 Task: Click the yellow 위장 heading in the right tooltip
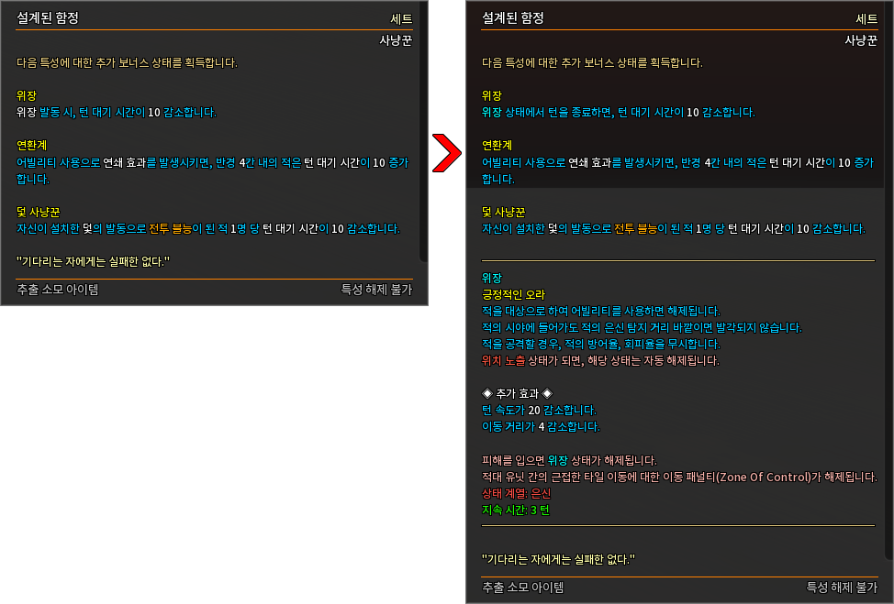click(x=492, y=95)
